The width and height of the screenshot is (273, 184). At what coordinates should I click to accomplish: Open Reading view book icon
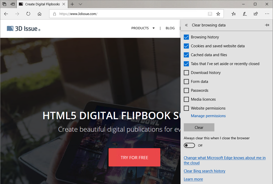tap(210, 14)
